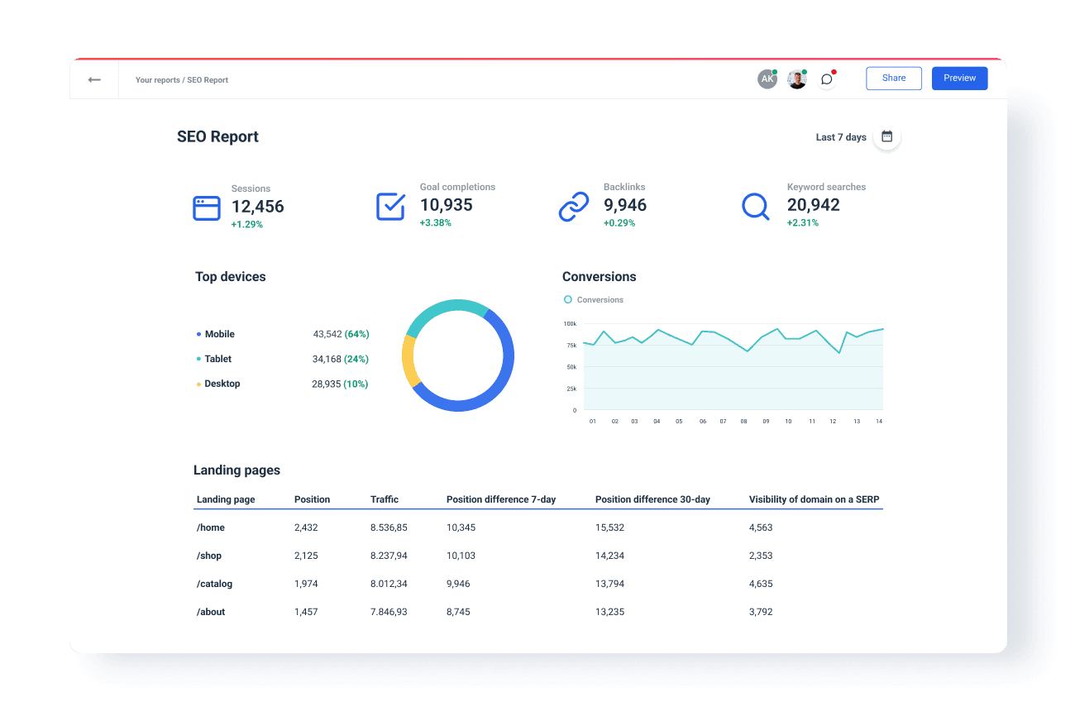Click the position cell 2,125
The image size is (1075, 711).
click(306, 556)
